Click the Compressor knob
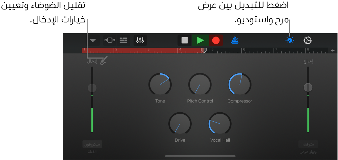Image resolution: width=338 pixels, height=160 pixels. 240,85
